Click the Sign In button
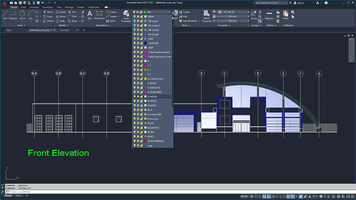The image size is (356, 200). 299,3
